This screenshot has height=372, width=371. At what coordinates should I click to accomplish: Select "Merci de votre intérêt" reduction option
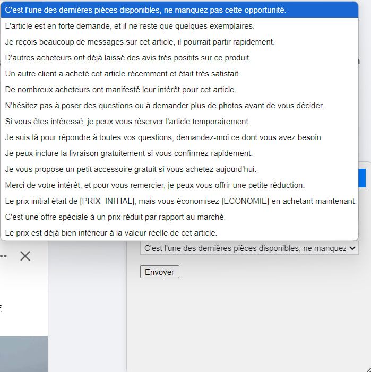[x=179, y=185]
